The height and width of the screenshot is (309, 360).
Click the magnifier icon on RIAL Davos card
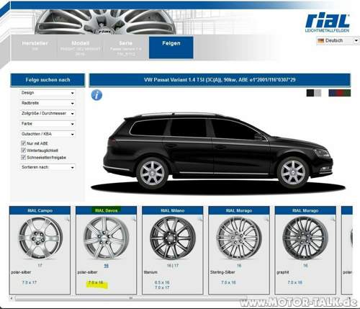coord(133,218)
